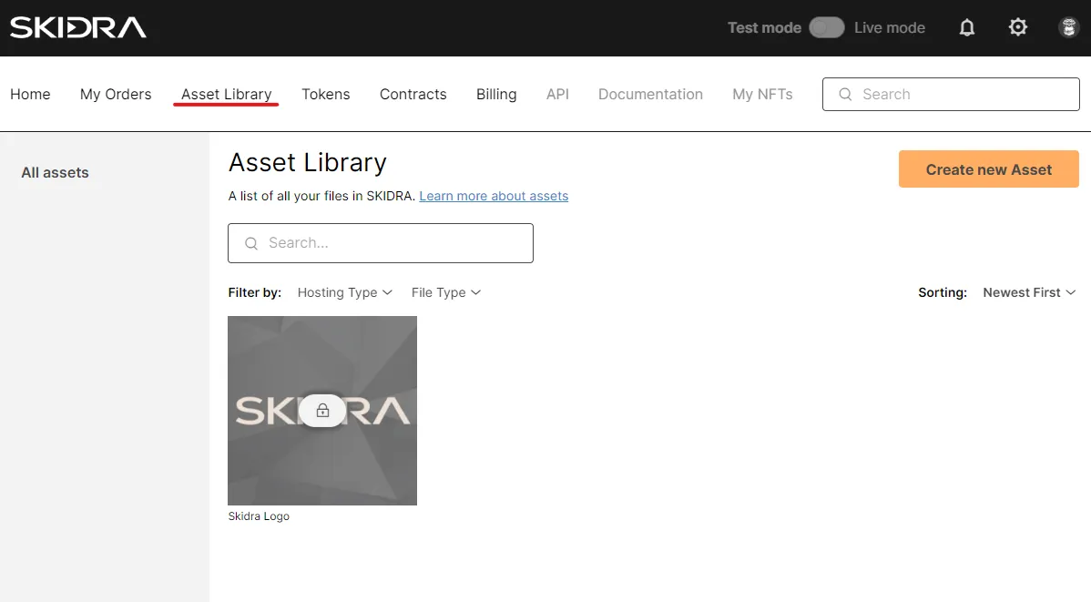Expand the File Type filter
This screenshot has width=1091, height=602.
pyautogui.click(x=445, y=292)
